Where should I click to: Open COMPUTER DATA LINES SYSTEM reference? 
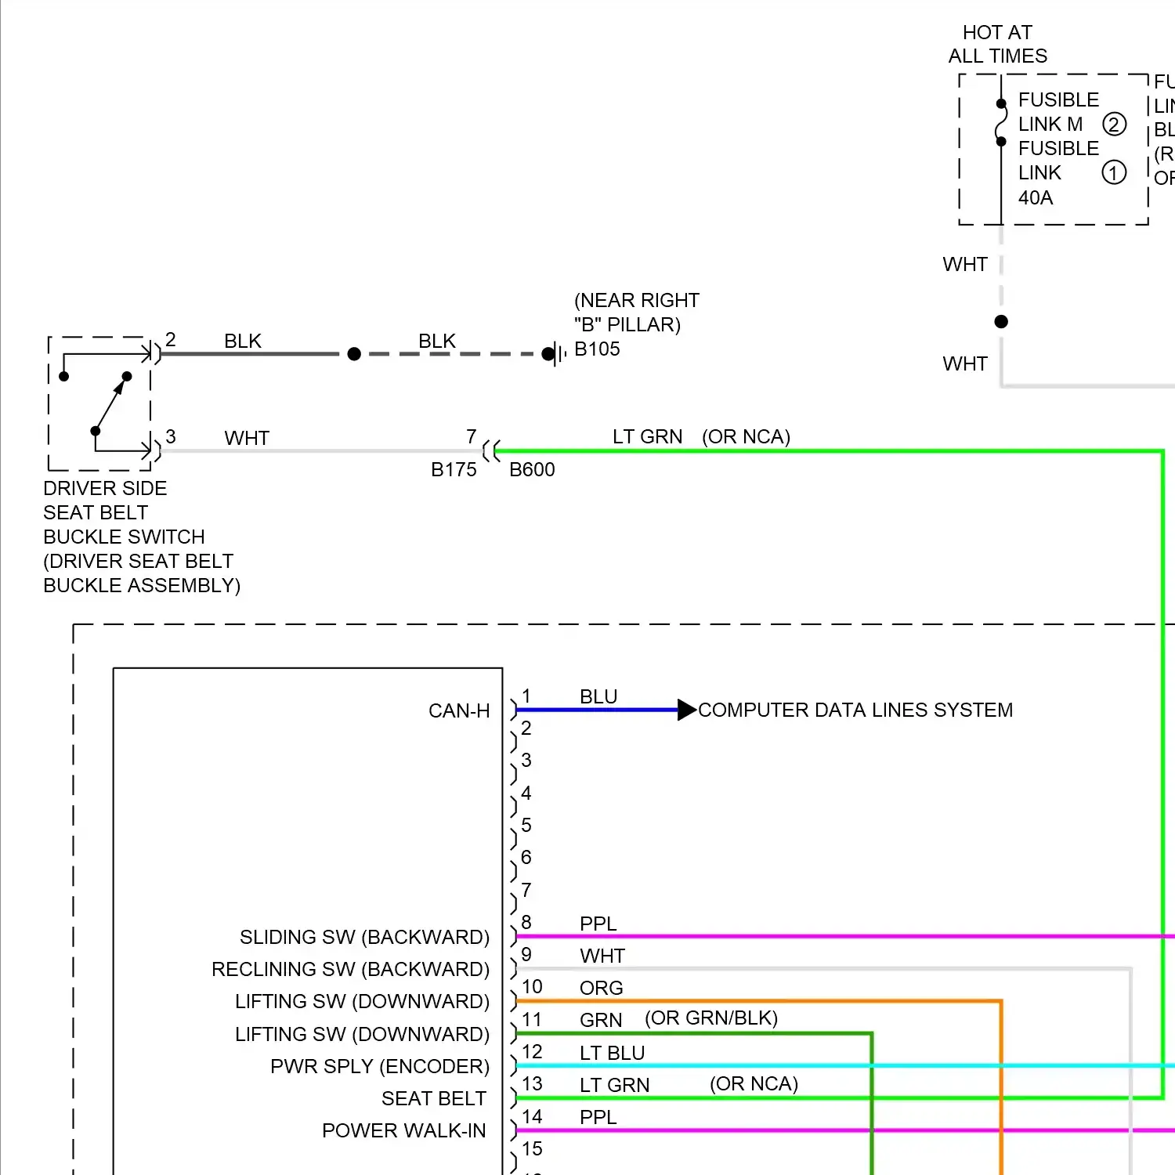point(855,710)
